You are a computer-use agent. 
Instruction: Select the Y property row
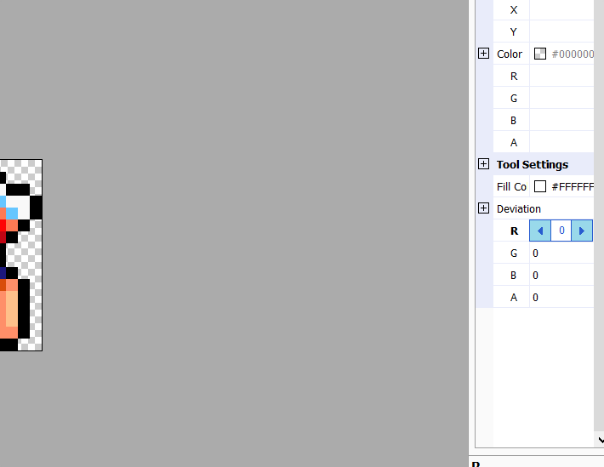[x=544, y=31]
